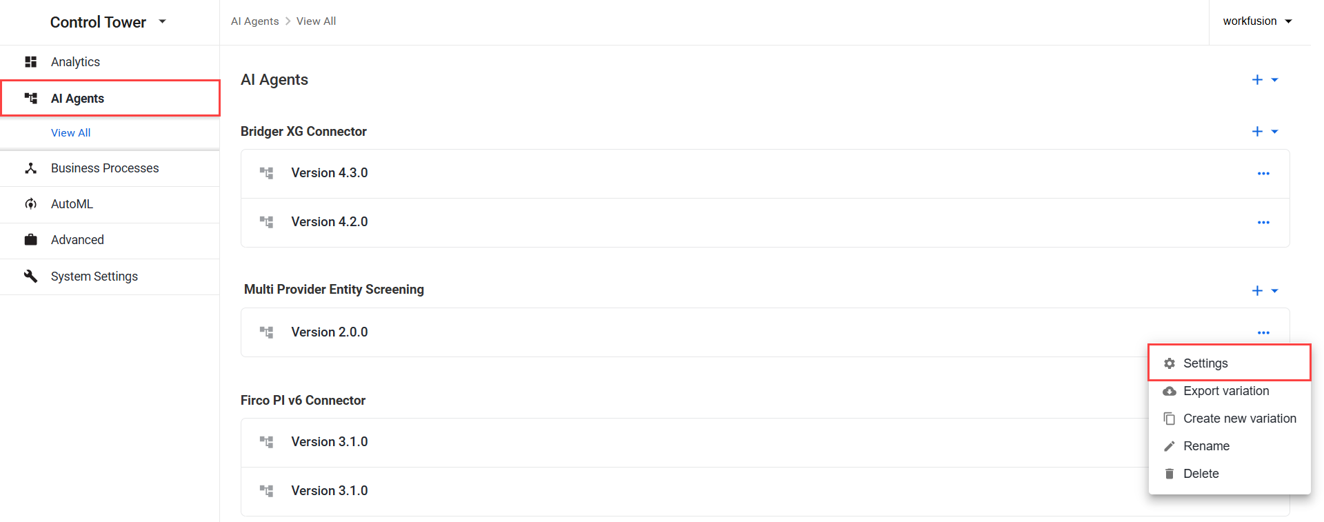Open the Analytics dashboard icon
The height and width of the screenshot is (522, 1324).
tap(30, 62)
